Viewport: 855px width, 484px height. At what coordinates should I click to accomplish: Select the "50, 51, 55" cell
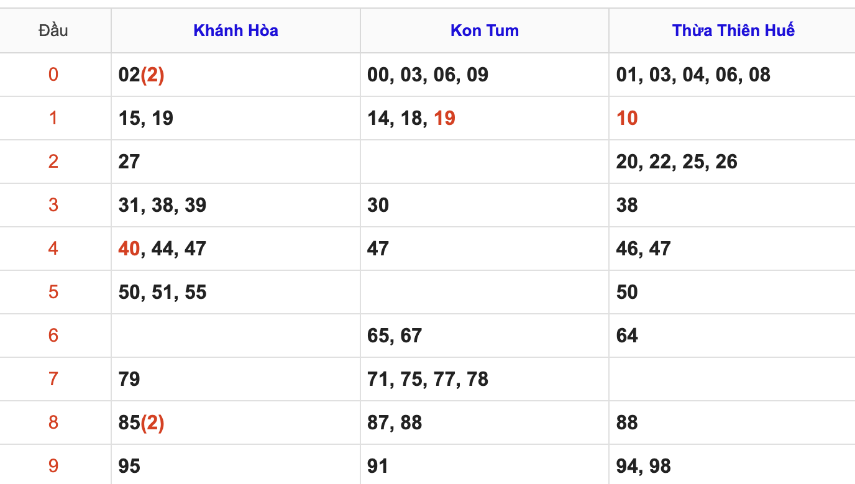click(162, 292)
